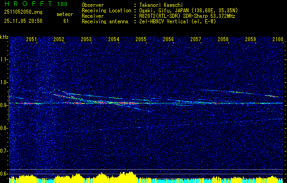Click the gray frequency range bar on the left axis
Screen dimensions: 287x183
[x=9, y=106]
